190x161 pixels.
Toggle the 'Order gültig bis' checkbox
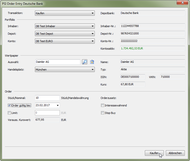[9, 105]
